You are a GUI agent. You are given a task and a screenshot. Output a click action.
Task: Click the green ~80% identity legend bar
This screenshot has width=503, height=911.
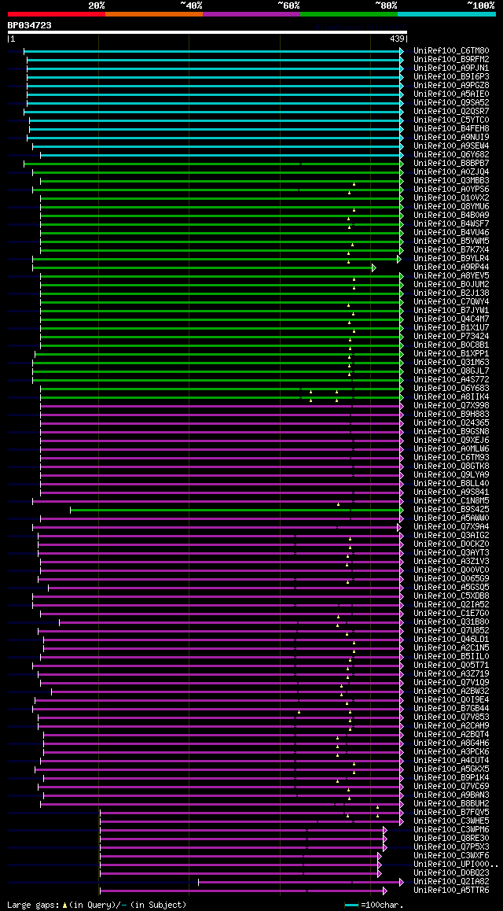(349, 13)
